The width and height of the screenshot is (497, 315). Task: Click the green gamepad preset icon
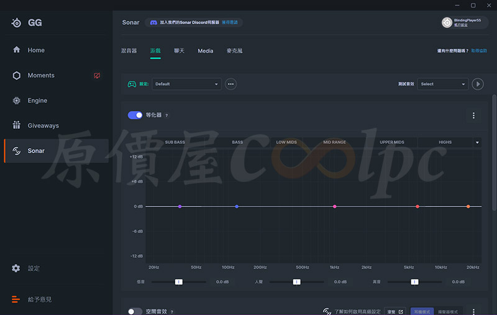coord(132,84)
